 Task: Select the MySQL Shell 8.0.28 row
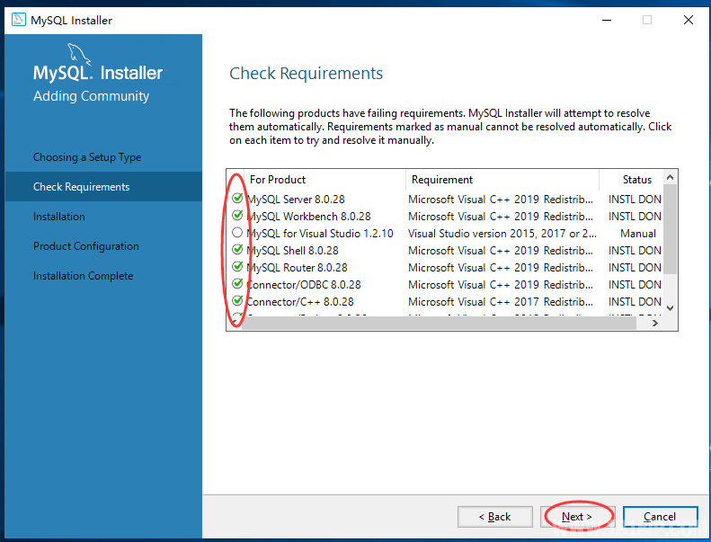pyautogui.click(x=445, y=251)
